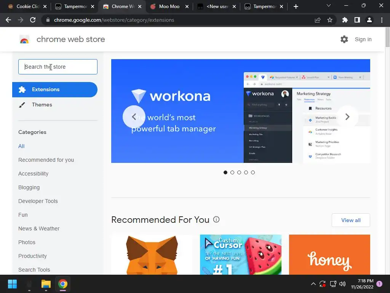Select the first carousel dot
This screenshot has width=390, height=293.
(x=225, y=172)
